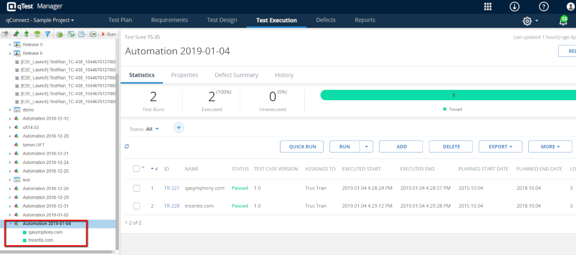Click the download resources icon
576x255 pixels.
coord(514,7)
